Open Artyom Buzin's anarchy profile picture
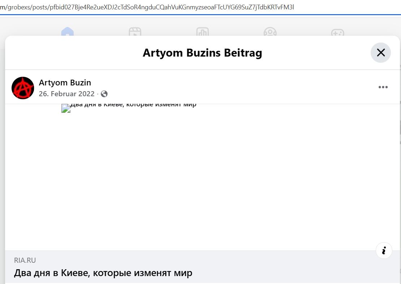 (23, 88)
